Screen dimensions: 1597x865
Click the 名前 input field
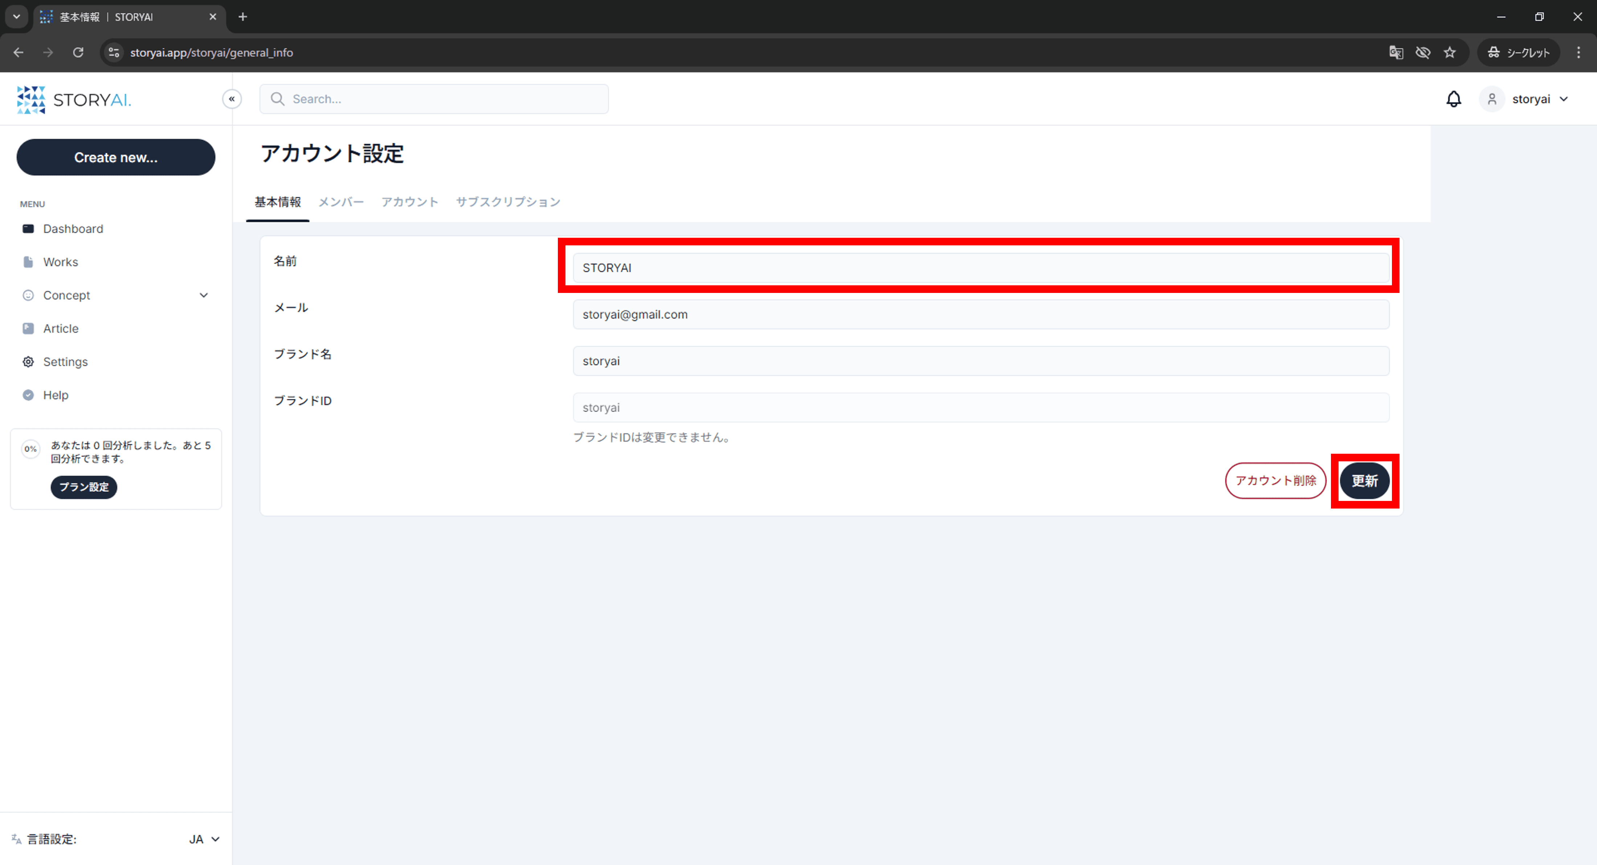[x=981, y=268]
